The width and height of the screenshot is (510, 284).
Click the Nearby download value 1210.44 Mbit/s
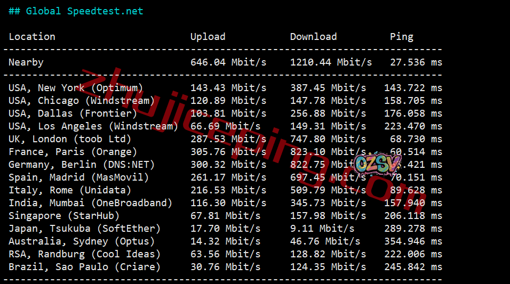click(331, 62)
